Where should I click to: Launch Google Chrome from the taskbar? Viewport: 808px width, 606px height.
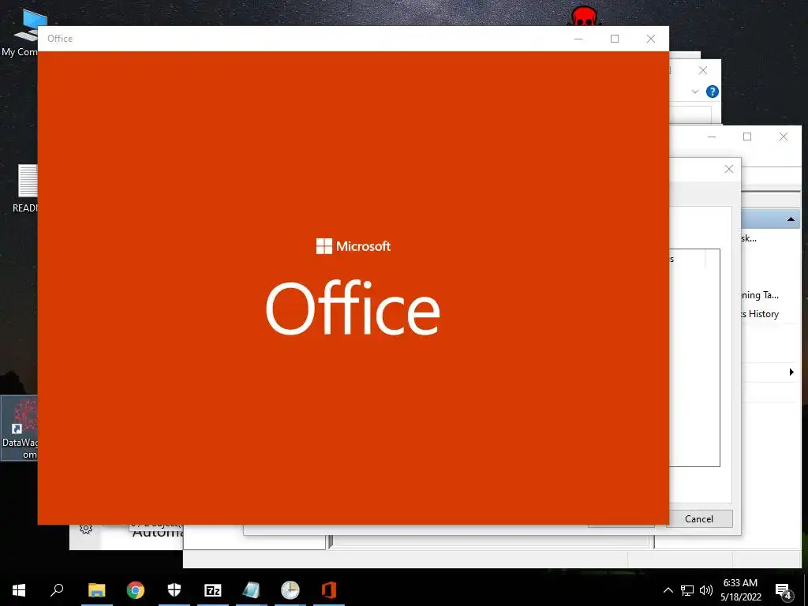136,590
